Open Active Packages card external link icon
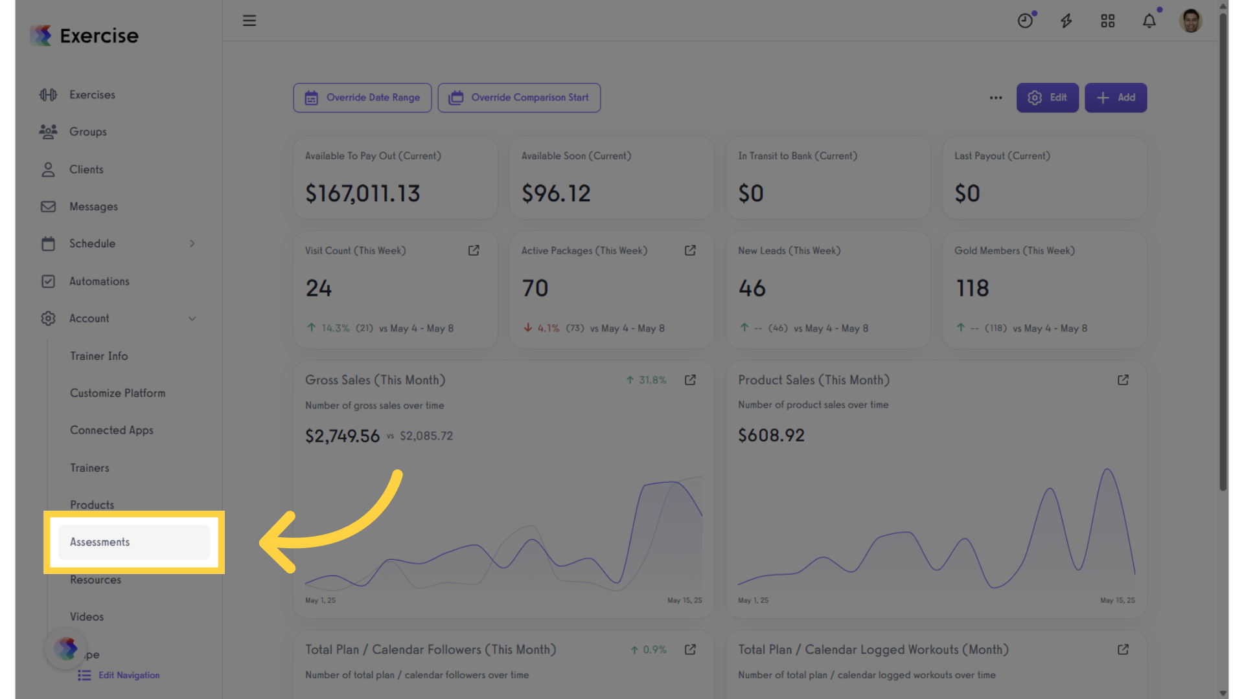The height and width of the screenshot is (699, 1244). [x=690, y=250]
